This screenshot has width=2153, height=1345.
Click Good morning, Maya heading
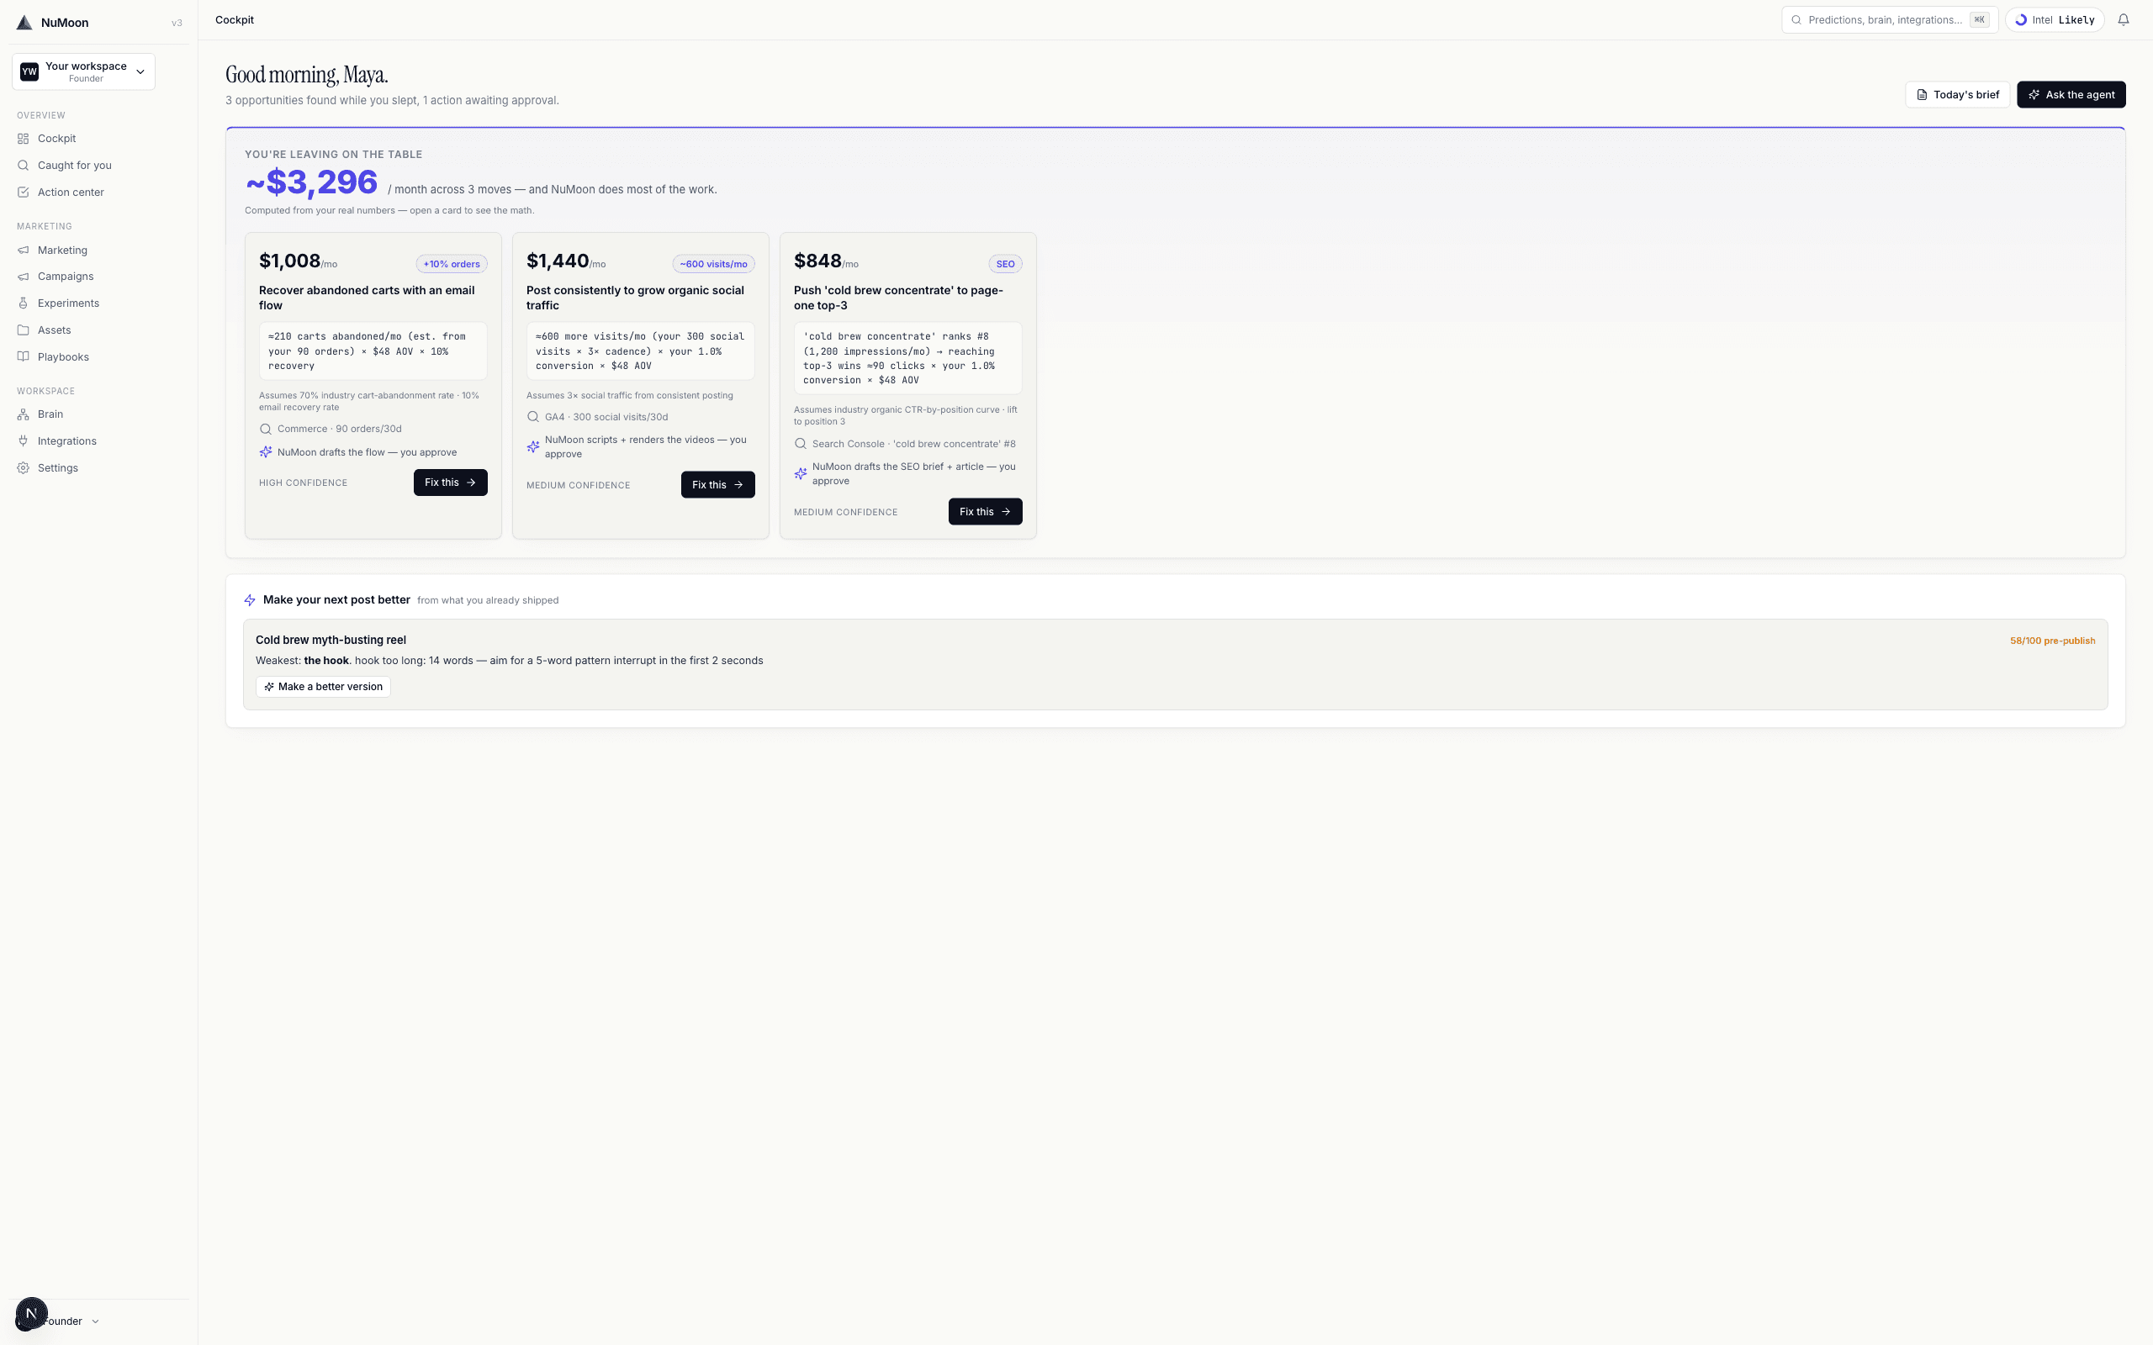tap(307, 75)
